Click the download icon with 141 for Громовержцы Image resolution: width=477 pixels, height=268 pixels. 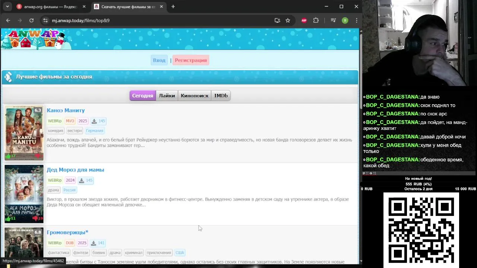98,243
